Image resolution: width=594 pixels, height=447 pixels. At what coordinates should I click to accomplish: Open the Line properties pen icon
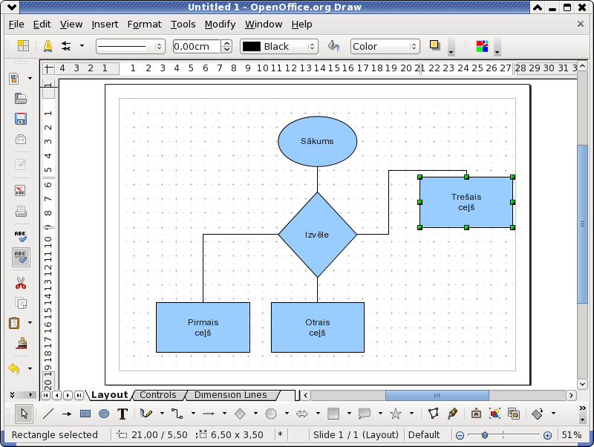pyautogui.click(x=48, y=46)
